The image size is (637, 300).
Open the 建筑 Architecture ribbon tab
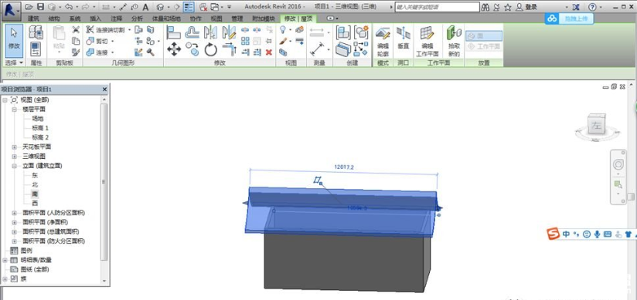coord(34,19)
